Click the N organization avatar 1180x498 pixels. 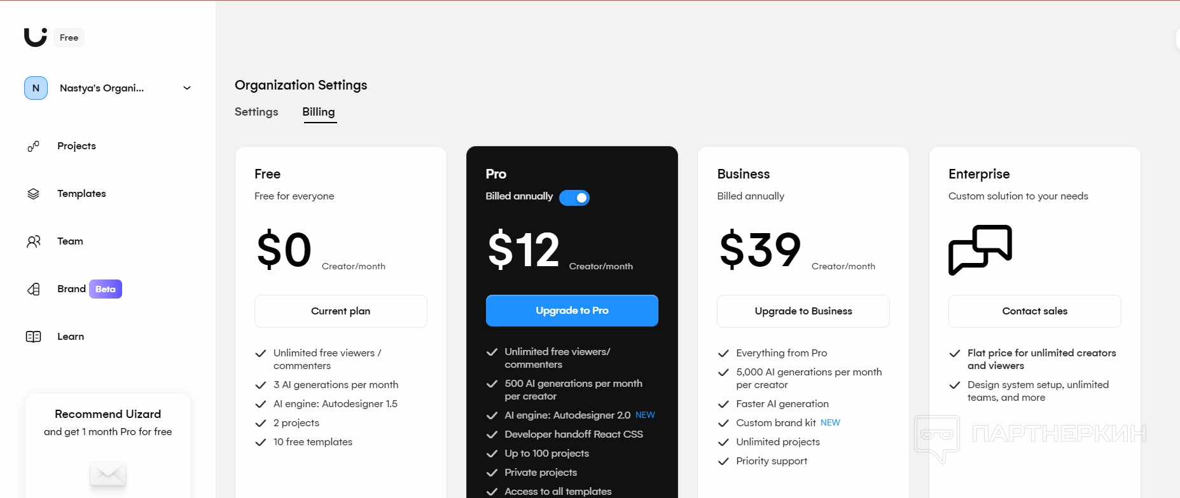coord(36,88)
